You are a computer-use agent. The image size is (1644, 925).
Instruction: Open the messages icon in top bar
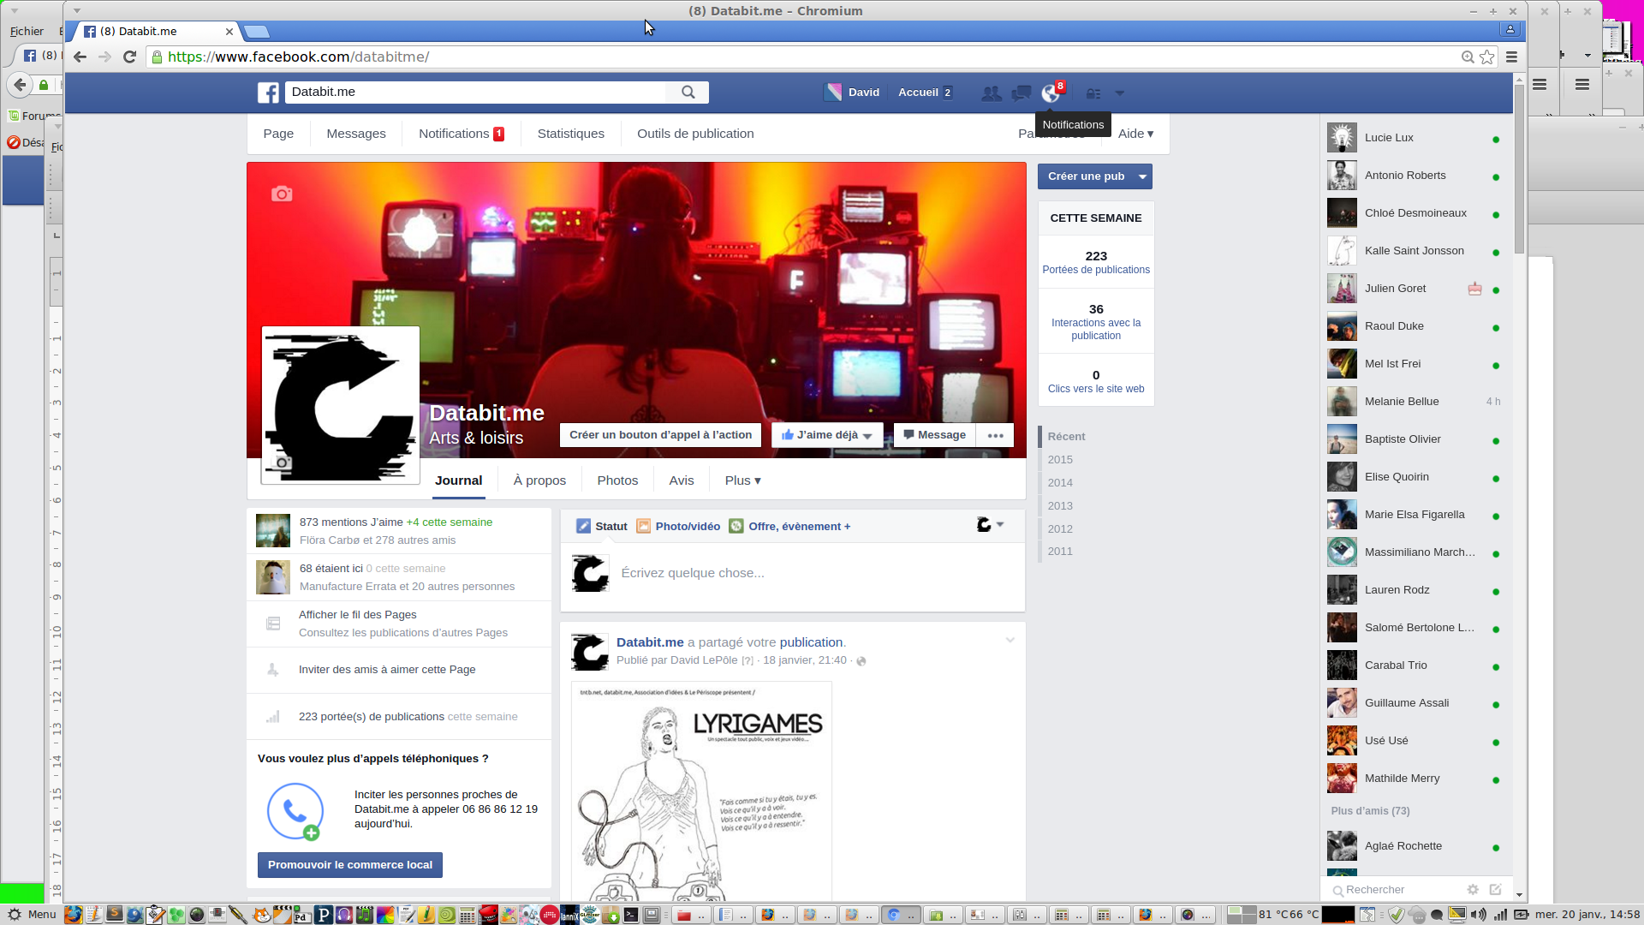coord(1021,93)
